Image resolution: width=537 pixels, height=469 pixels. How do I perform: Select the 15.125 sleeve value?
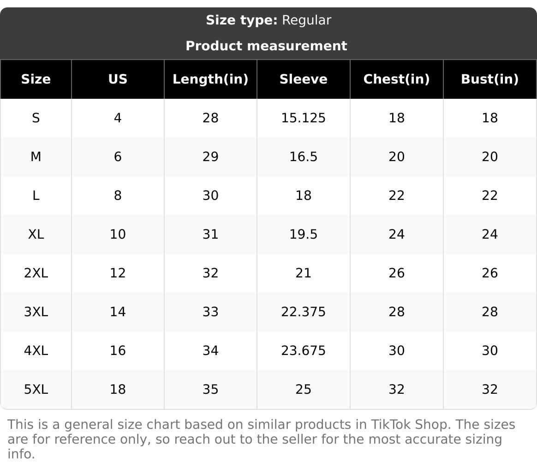(x=303, y=118)
